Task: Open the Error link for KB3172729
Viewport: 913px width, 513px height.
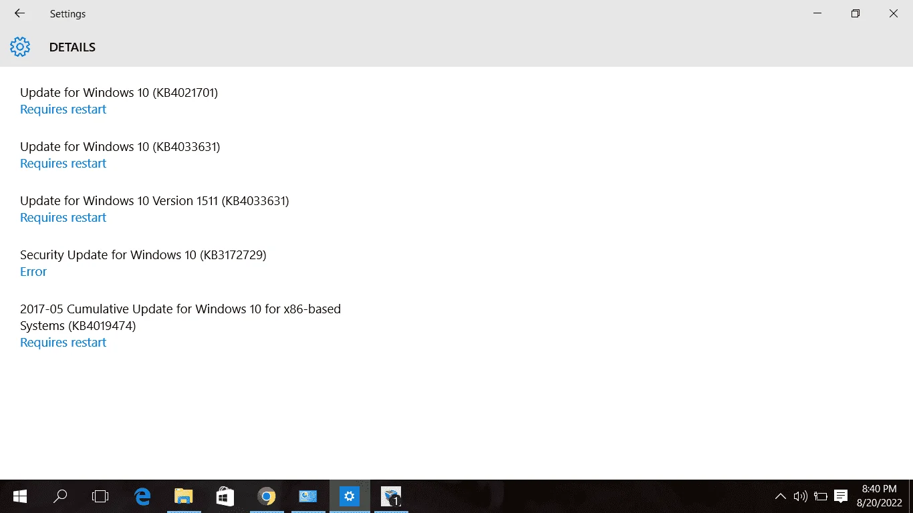Action: click(33, 272)
